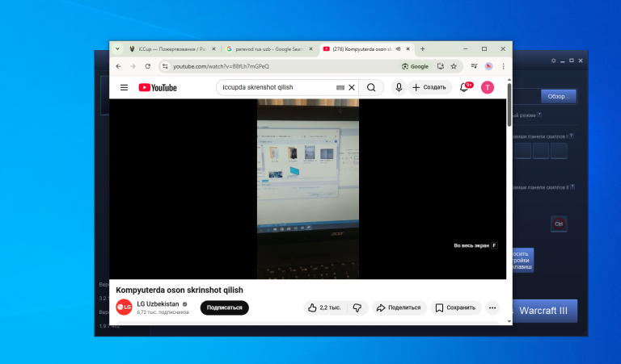Open the Chrome tab search dropdown
This screenshot has width=621, height=364.
[x=117, y=49]
